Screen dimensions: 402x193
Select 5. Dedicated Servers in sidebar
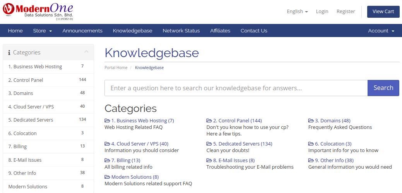[x=48, y=120]
